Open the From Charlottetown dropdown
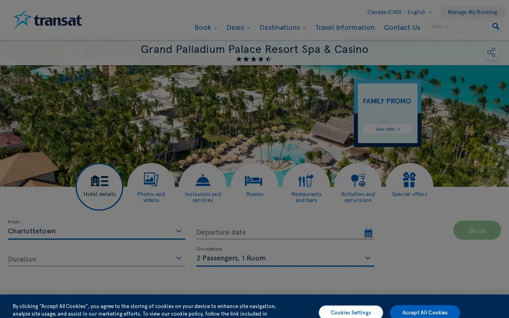Image resolution: width=509 pixels, height=318 pixels. 97,231
